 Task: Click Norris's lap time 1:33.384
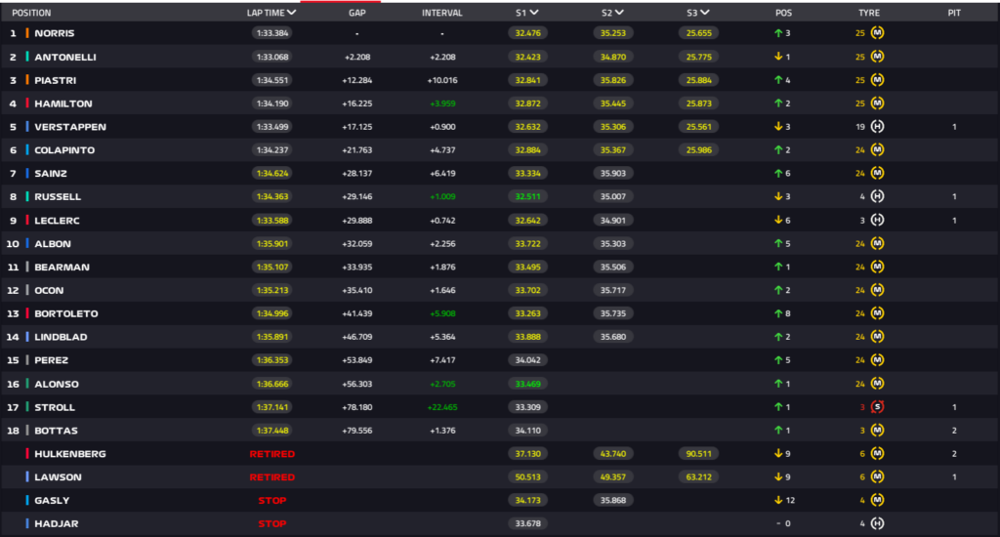(x=272, y=33)
